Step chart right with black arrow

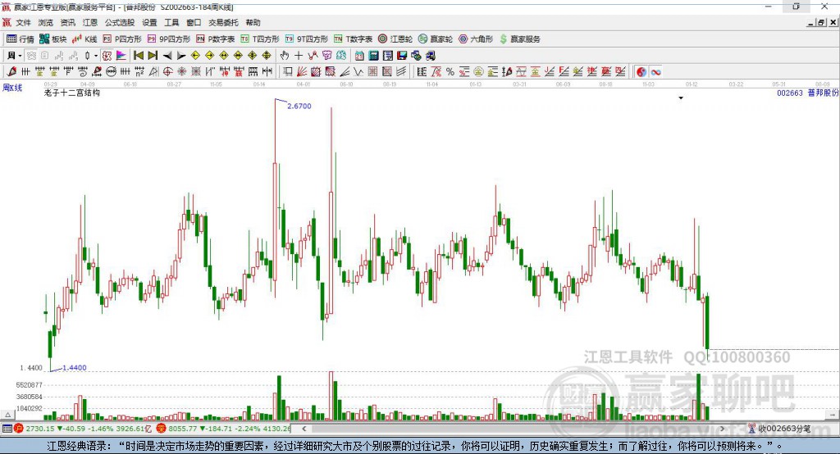[x=181, y=56]
